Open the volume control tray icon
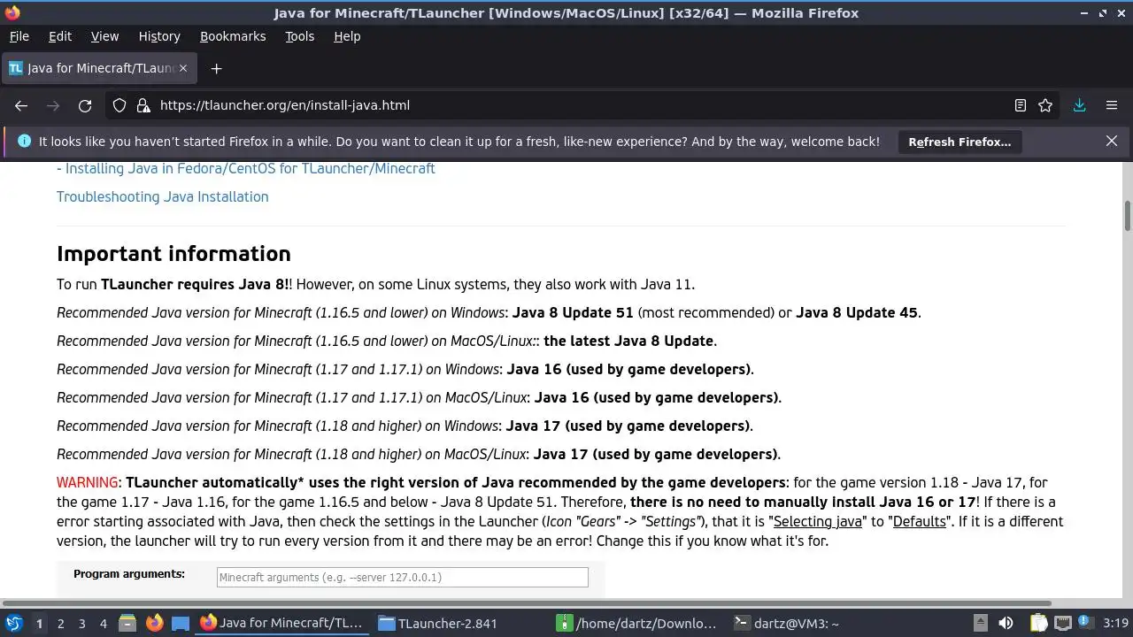The width and height of the screenshot is (1133, 637). click(1006, 623)
